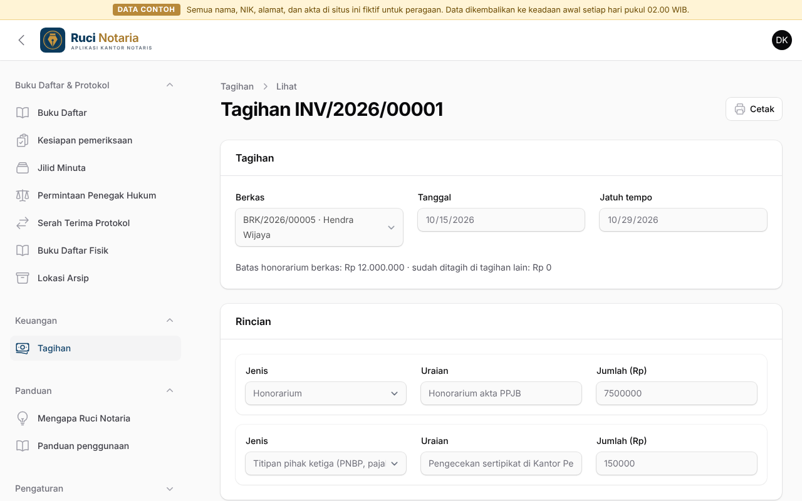The height and width of the screenshot is (501, 802).
Task: Collapse the Panduan sidebar section
Action: click(170, 391)
